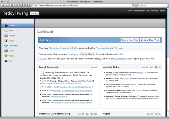The width and height of the screenshot is (169, 119).
Task: Click Teddy Hwang profile link in header
Action: [x=139, y=10]
